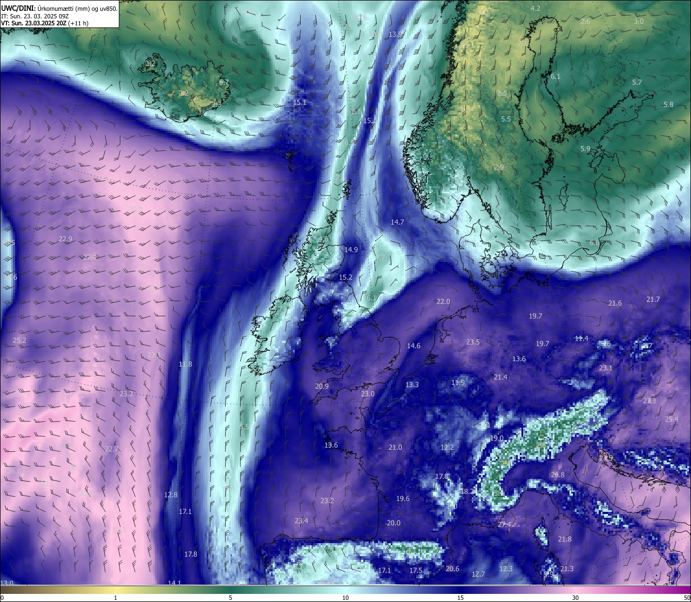Click the 21.8 map value
The height and width of the screenshot is (602, 691).
(565, 539)
